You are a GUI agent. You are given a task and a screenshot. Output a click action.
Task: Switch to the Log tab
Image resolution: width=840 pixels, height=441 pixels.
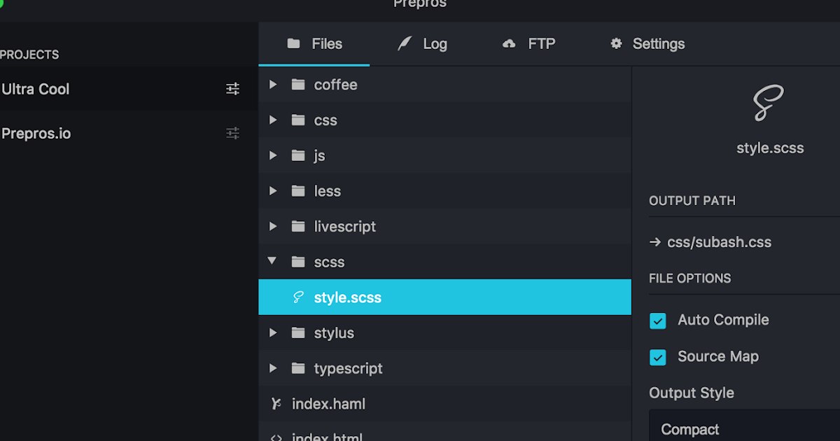point(422,43)
